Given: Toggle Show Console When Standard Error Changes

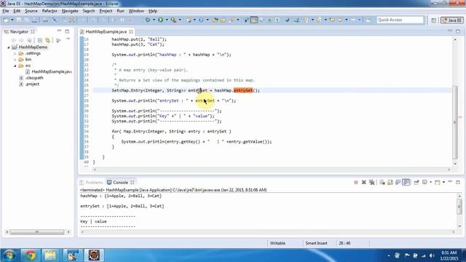Looking at the screenshot, I should pos(406,182).
